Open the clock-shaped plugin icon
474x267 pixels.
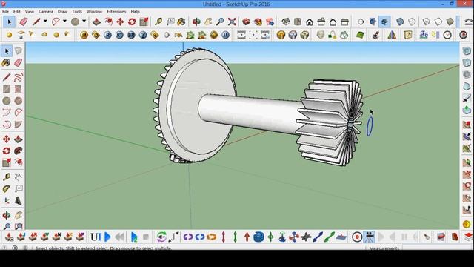[447, 35]
